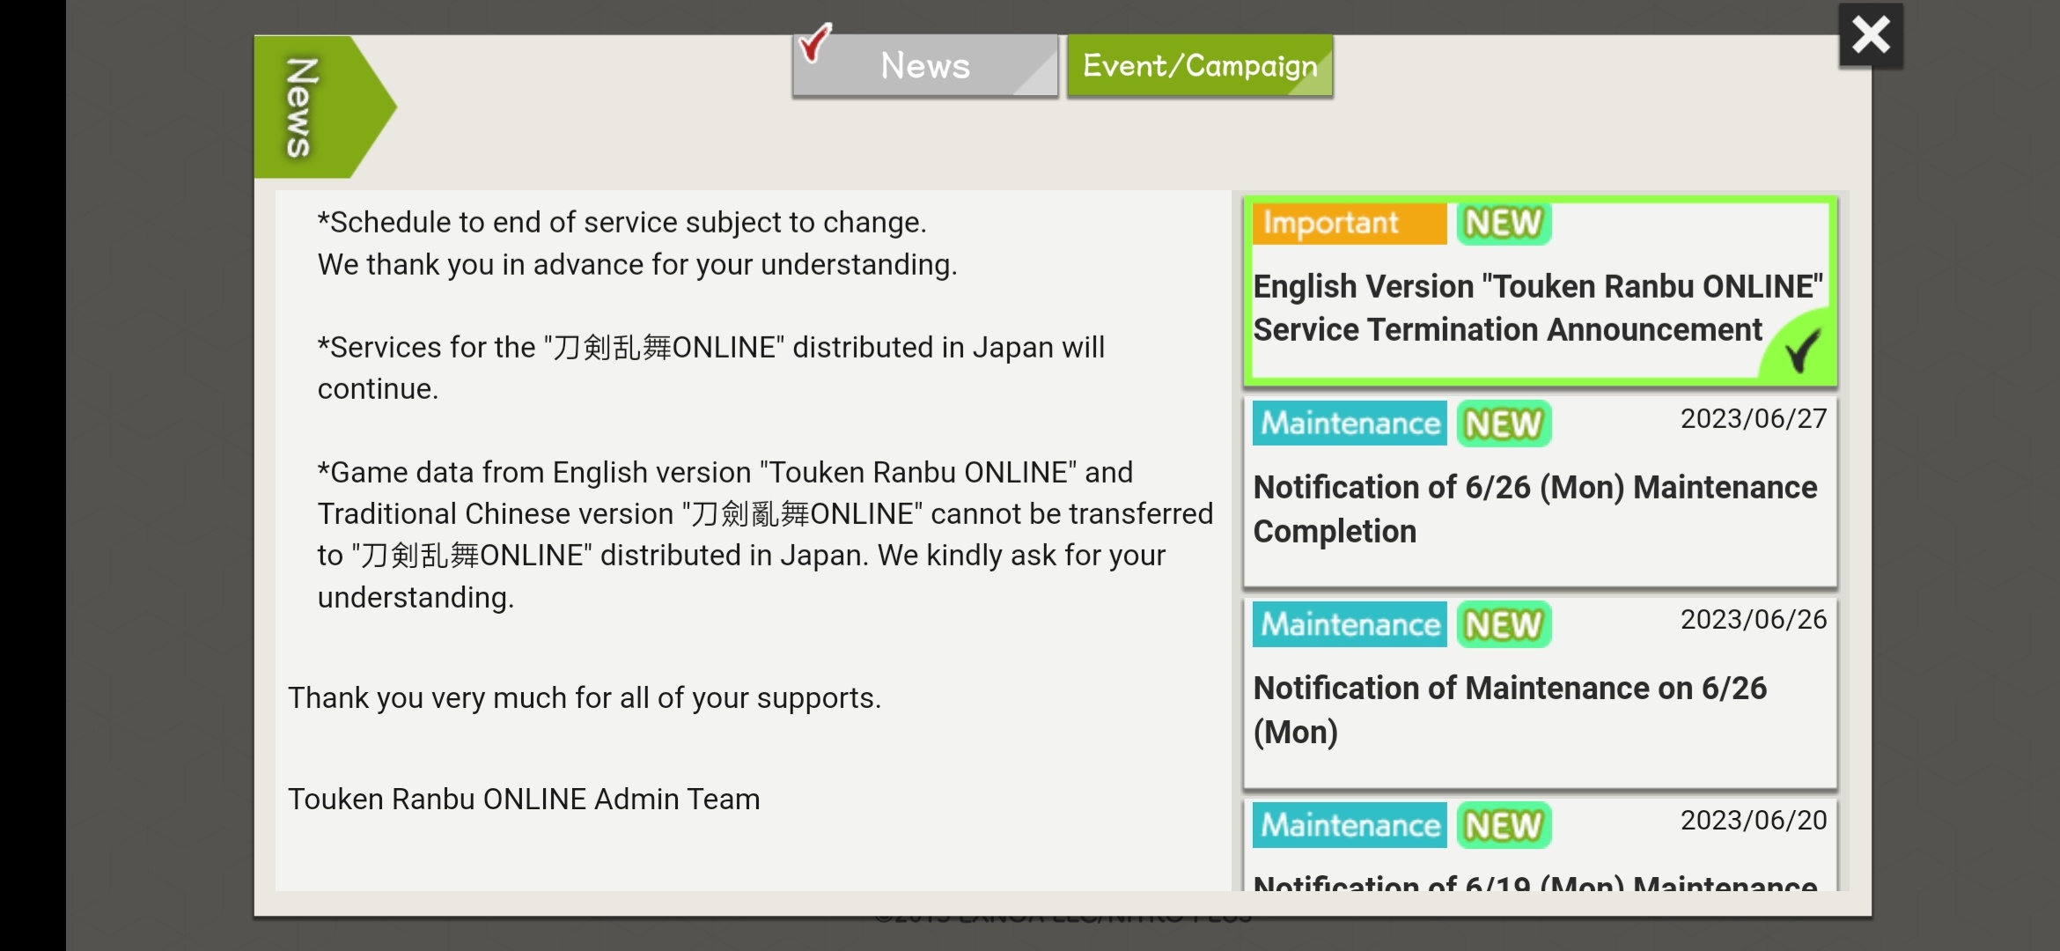Click the red checkmark on News tab
Image resolution: width=2060 pixels, height=951 pixels.
tap(814, 42)
